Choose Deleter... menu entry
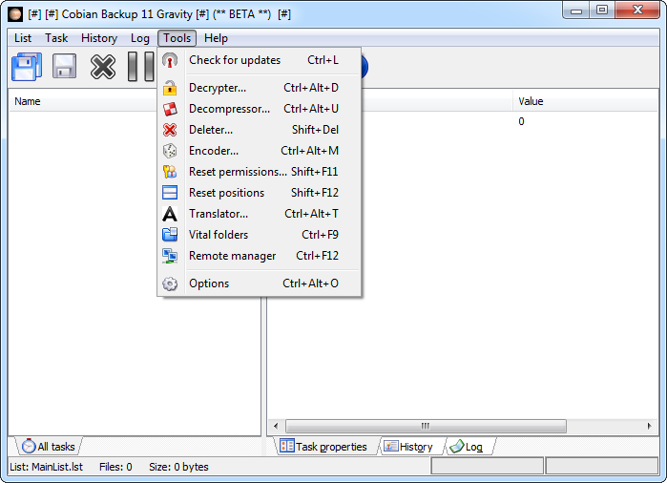This screenshot has width=667, height=483. coord(260,130)
